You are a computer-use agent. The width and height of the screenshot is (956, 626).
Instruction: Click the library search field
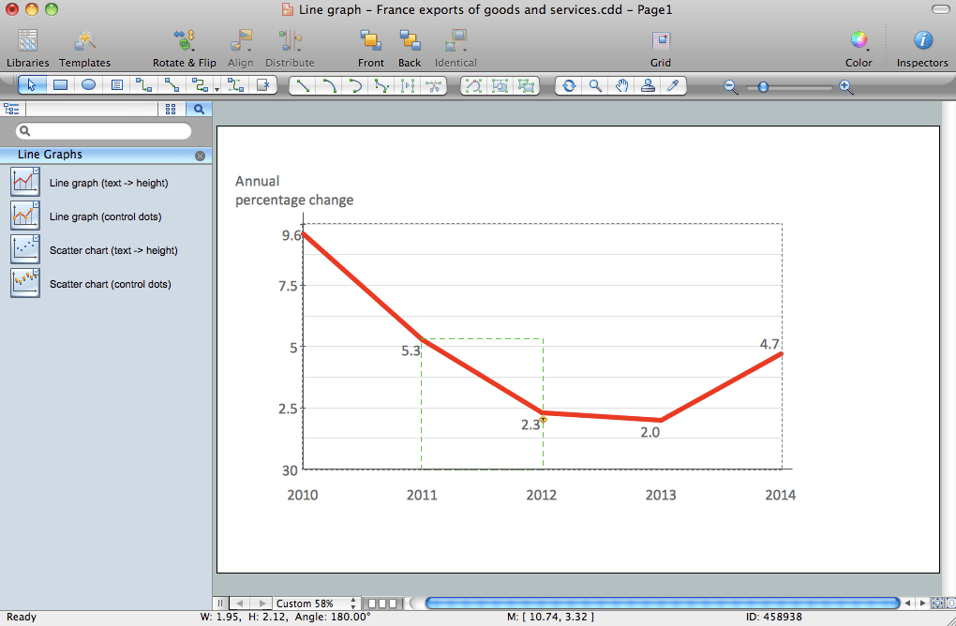click(103, 131)
